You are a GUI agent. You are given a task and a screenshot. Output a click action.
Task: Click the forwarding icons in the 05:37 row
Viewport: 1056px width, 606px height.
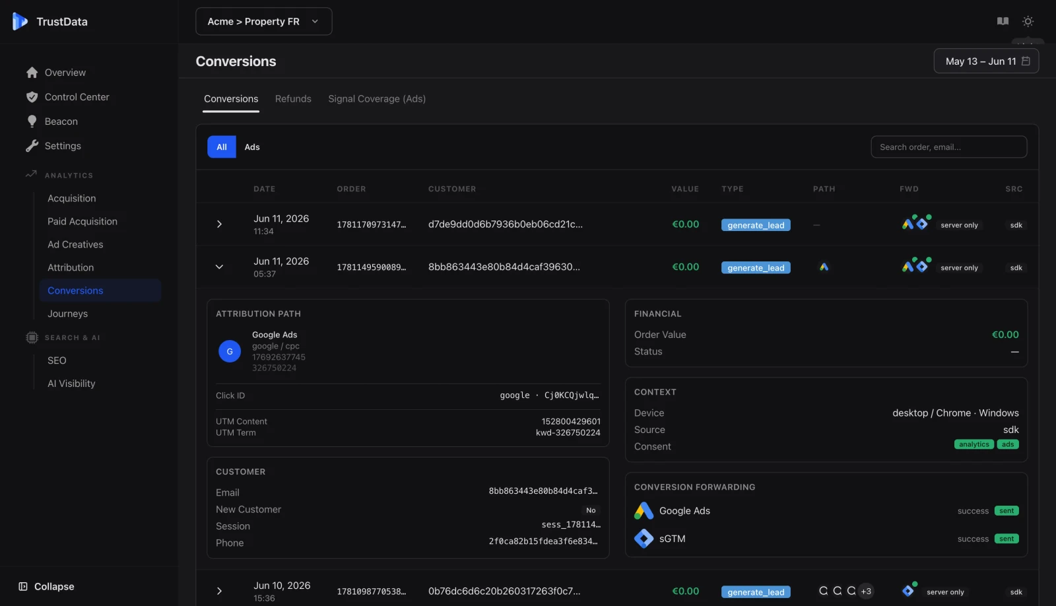[x=917, y=265]
